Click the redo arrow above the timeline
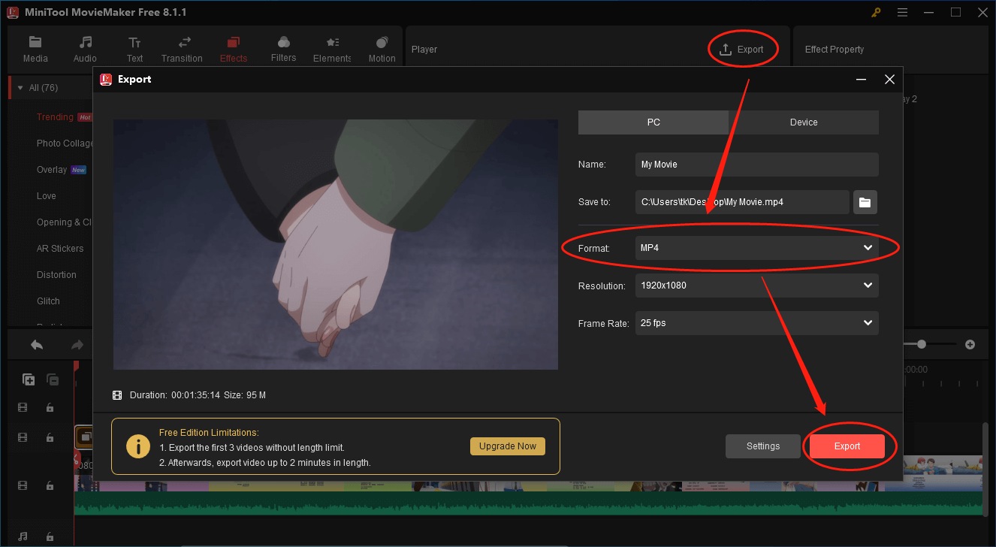Image resolution: width=996 pixels, height=547 pixels. click(x=77, y=345)
